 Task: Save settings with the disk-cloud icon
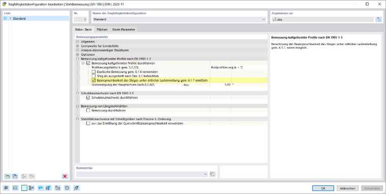tap(48, 188)
